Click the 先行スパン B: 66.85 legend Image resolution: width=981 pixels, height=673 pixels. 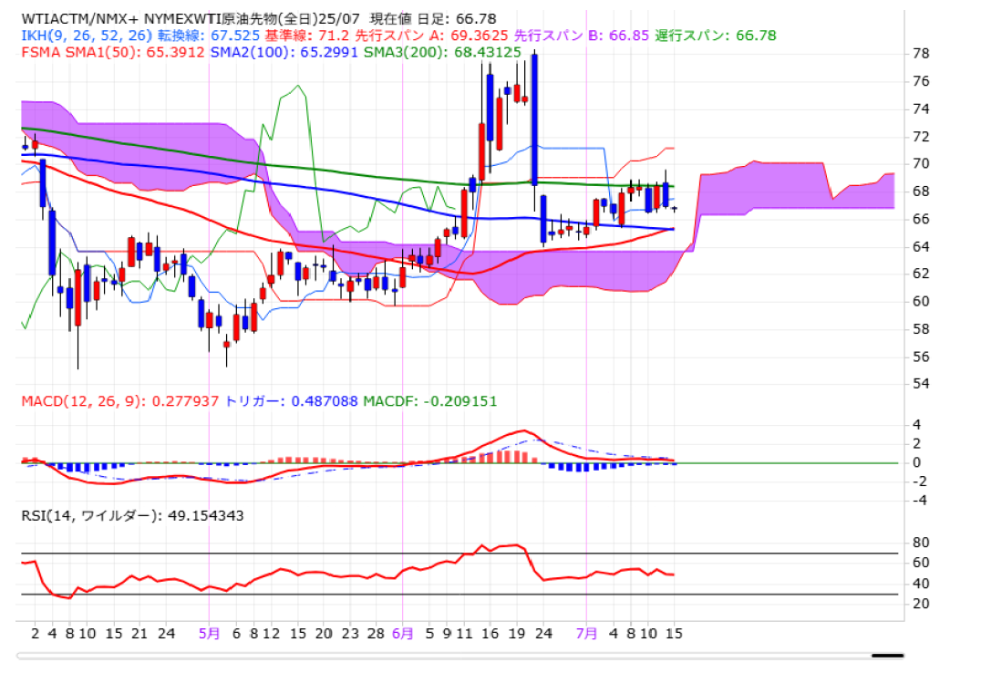tap(582, 36)
